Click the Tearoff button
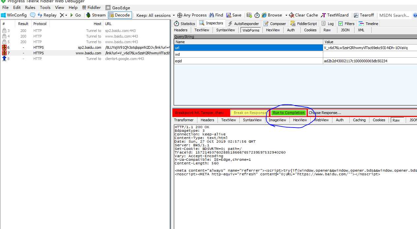 pyautogui.click(x=364, y=15)
